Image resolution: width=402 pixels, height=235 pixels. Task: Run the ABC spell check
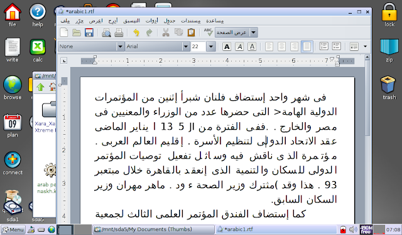pos(208,32)
